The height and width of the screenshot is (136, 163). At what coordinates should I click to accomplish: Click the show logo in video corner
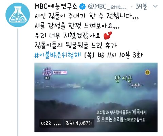47,72
